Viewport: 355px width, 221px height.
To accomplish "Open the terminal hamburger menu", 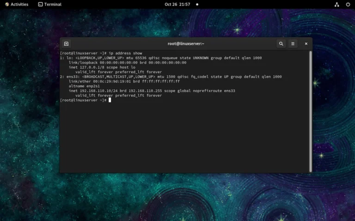I will coord(293,44).
